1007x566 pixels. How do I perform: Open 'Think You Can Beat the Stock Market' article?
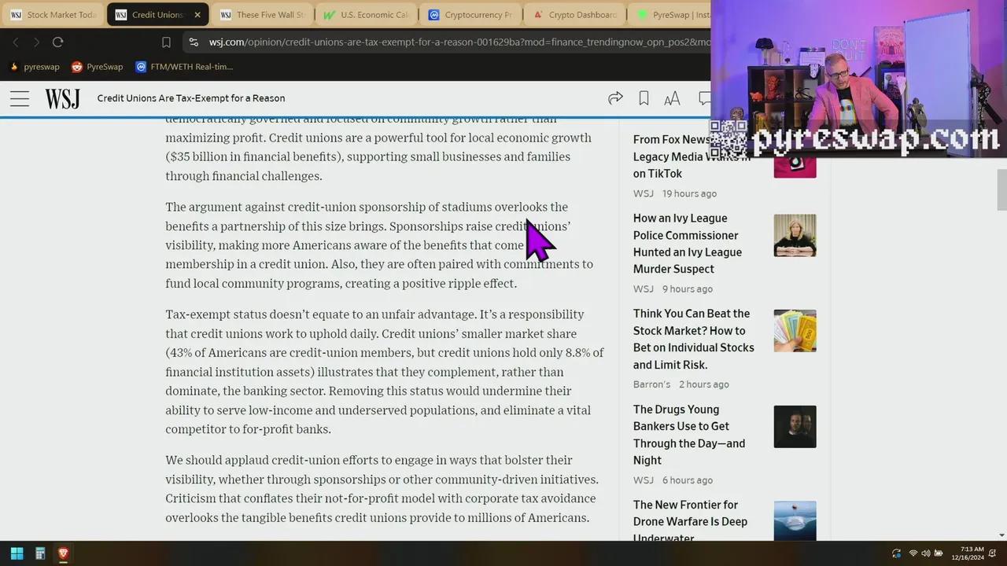[x=693, y=339]
